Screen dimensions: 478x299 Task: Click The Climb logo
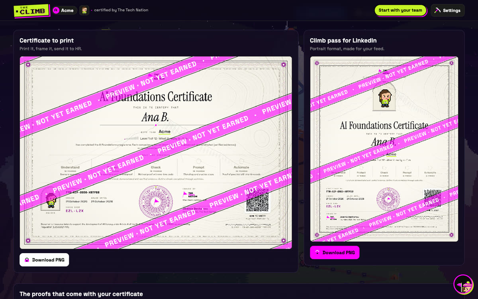point(31,11)
